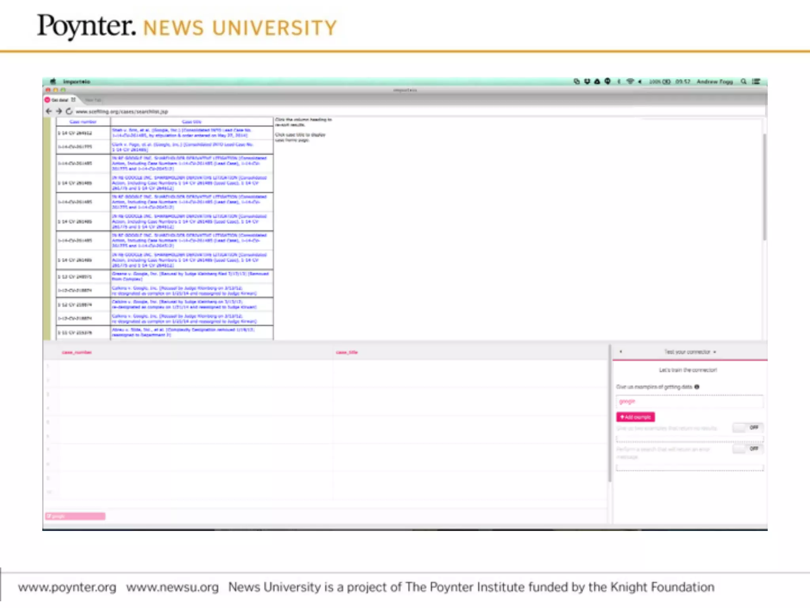Open the Andrew Fogg user menu

(x=714, y=82)
